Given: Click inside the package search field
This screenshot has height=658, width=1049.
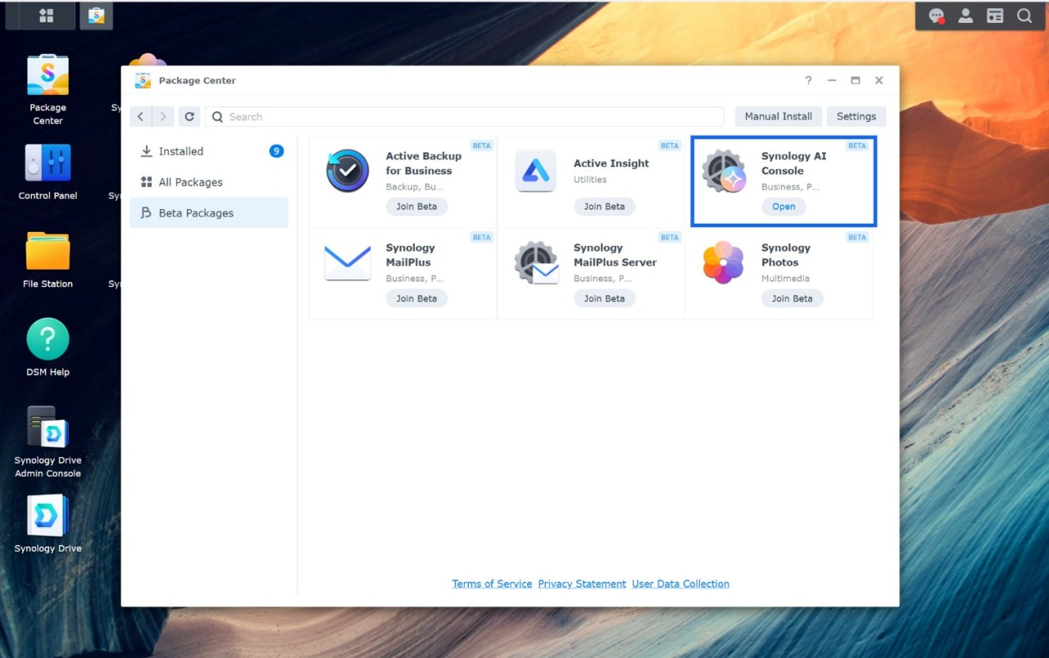Looking at the screenshot, I should (464, 116).
